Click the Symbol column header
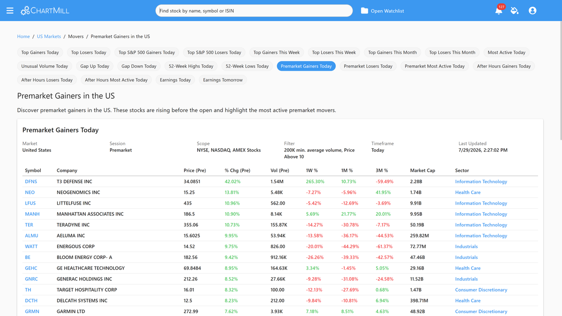Screen dimensions: 562x316 [33, 170]
